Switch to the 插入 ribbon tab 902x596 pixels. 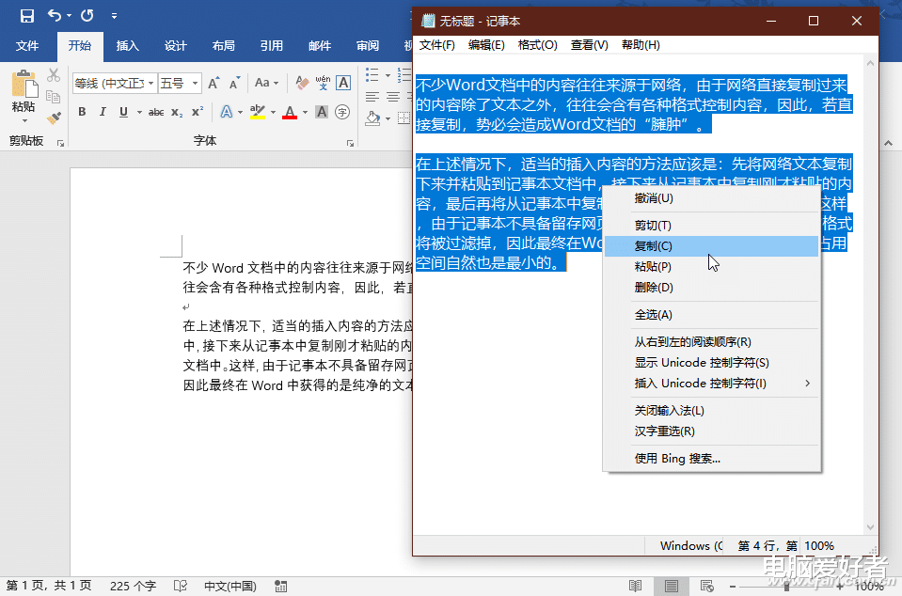[x=128, y=46]
